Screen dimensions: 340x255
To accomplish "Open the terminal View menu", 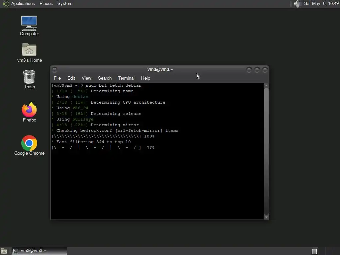I will click(x=86, y=78).
